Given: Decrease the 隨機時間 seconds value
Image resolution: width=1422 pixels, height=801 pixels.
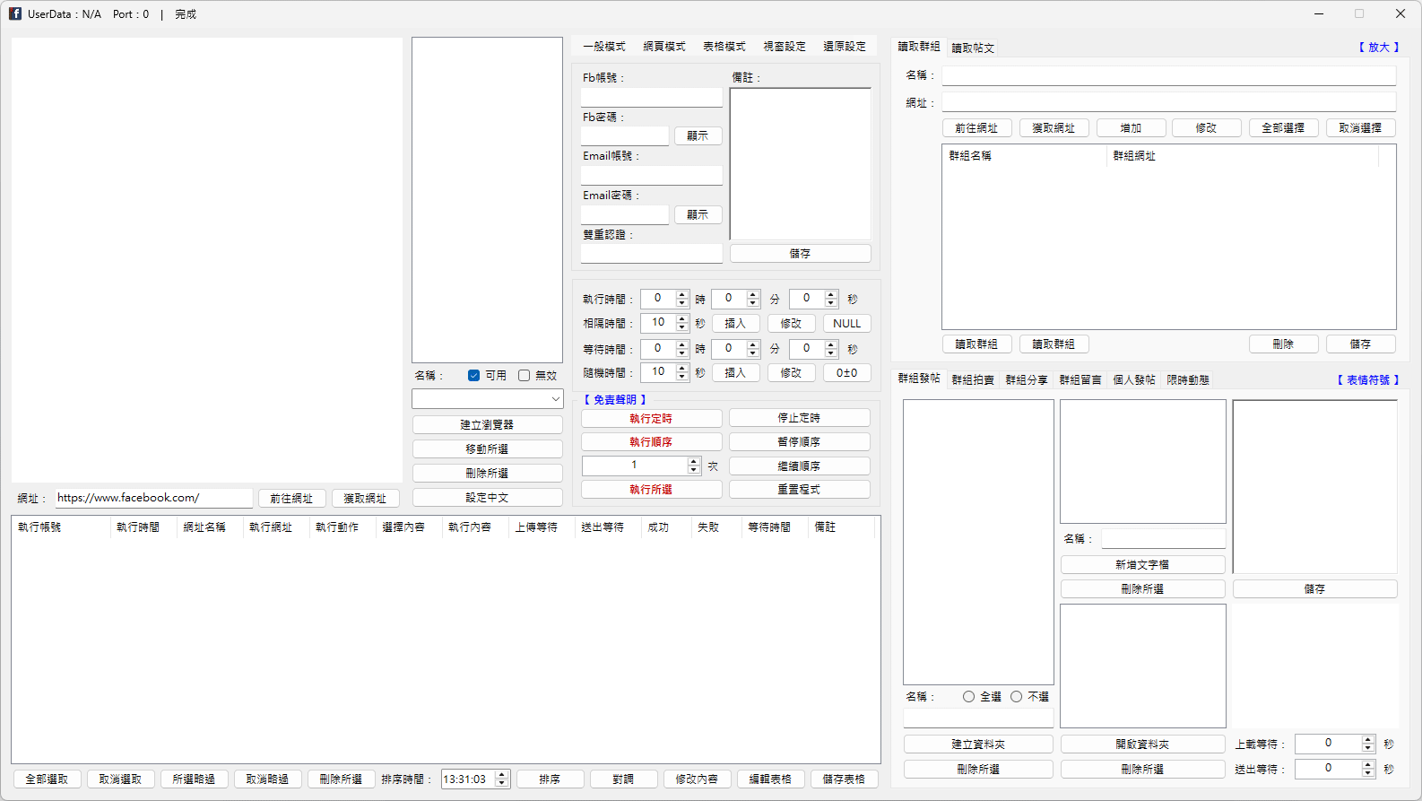Looking at the screenshot, I should pyautogui.click(x=682, y=377).
